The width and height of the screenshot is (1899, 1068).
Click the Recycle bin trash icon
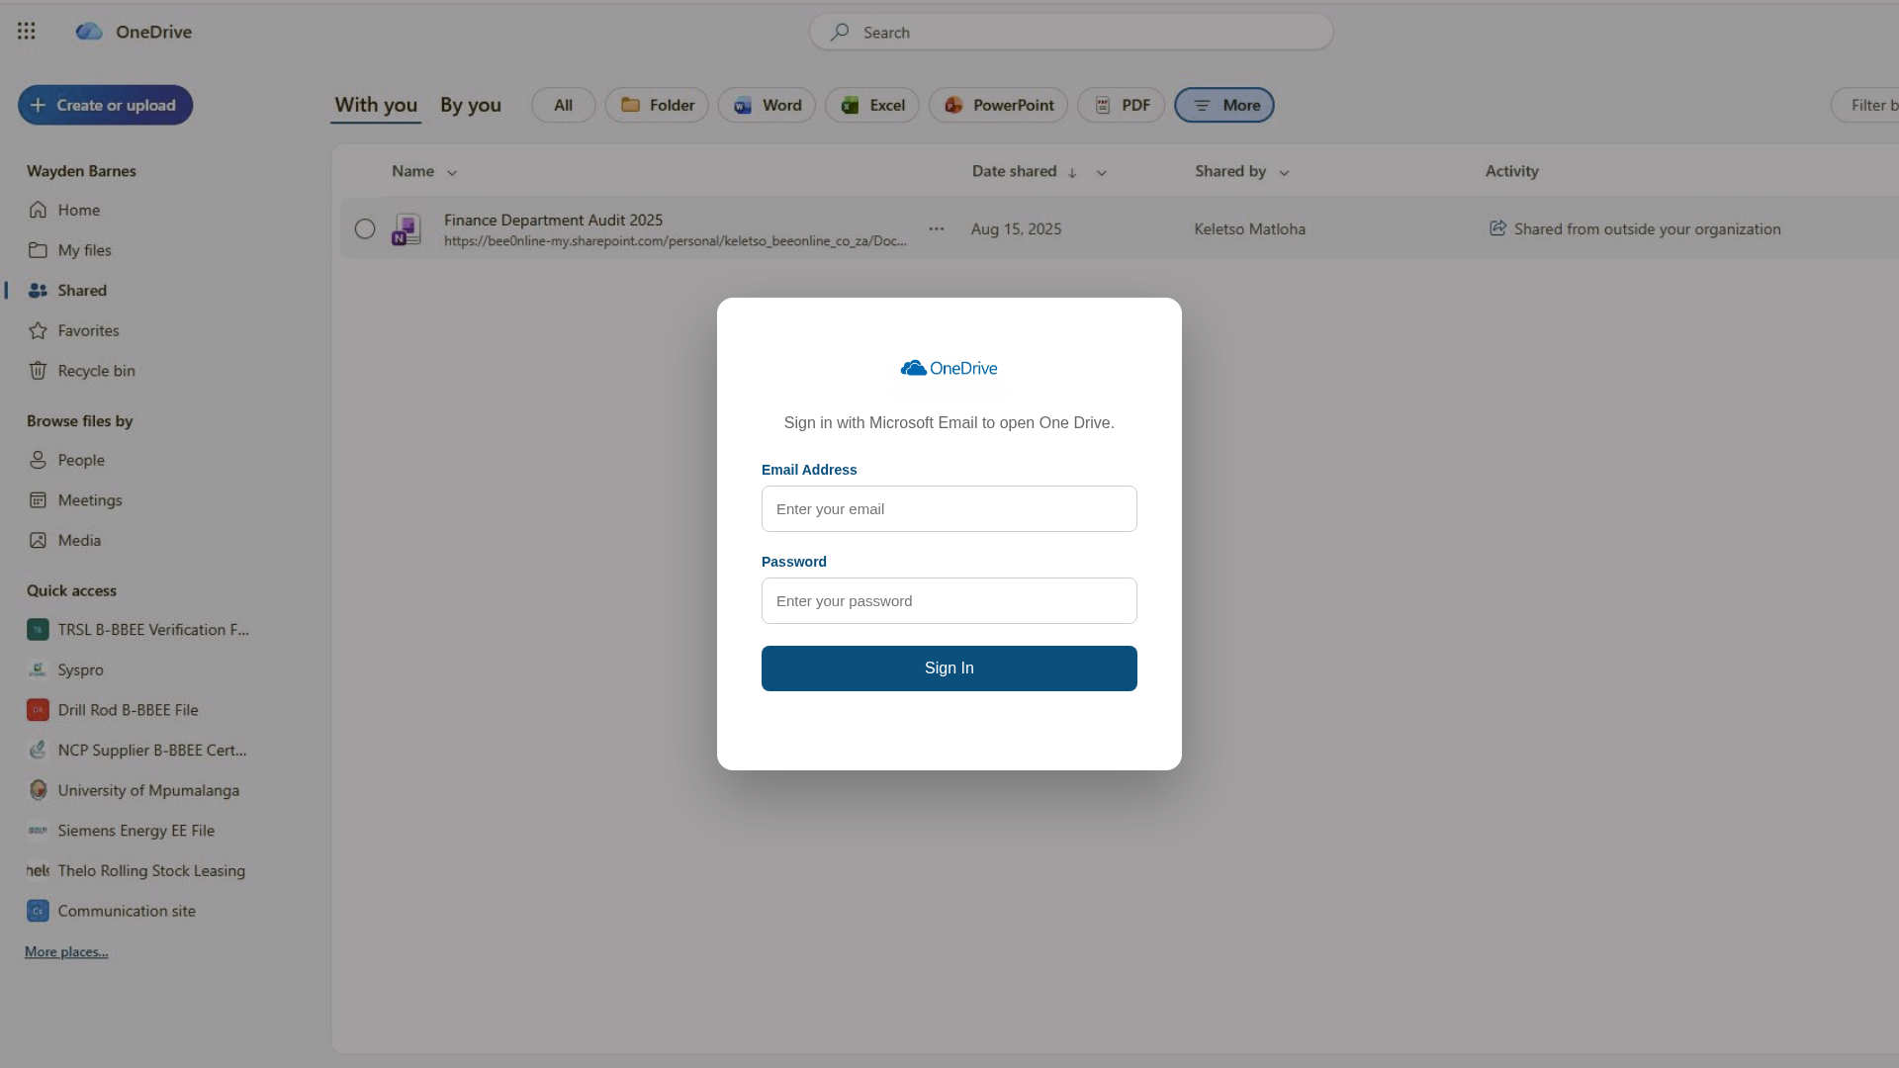[38, 371]
